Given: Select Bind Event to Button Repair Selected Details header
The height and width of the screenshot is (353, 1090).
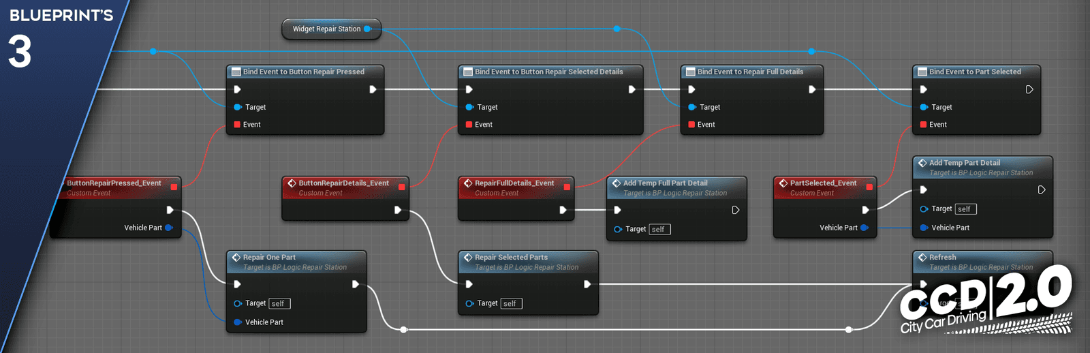Looking at the screenshot, I should (549, 72).
